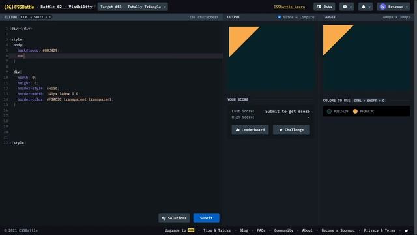Copy the #F3AC3C color swatch
Viewport: 417px width, 235px height.
(x=364, y=112)
